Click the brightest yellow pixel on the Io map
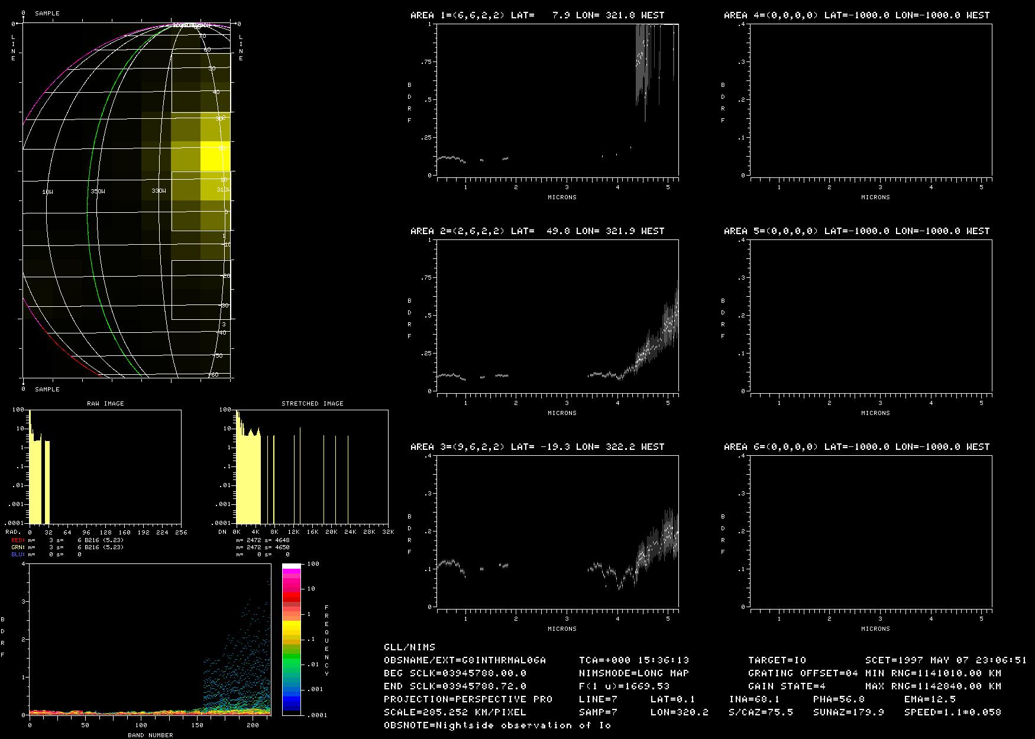Image resolution: width=1035 pixels, height=739 pixels. coord(215,157)
